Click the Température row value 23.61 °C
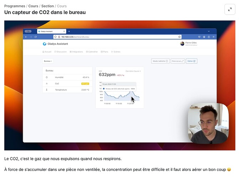The image size is (239, 178). 85,90
